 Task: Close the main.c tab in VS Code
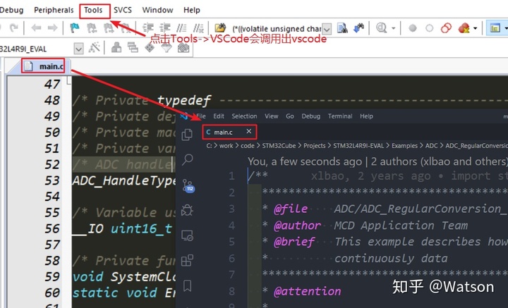(249, 131)
